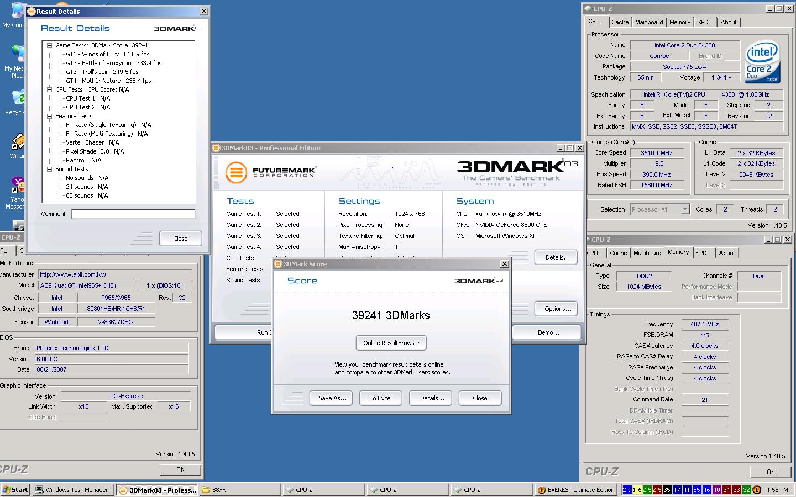Click the Save As... button
The image size is (796, 497).
[332, 398]
